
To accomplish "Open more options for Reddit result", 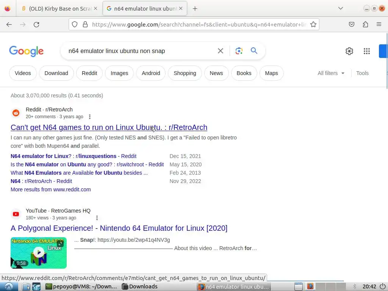I will [90, 117].
